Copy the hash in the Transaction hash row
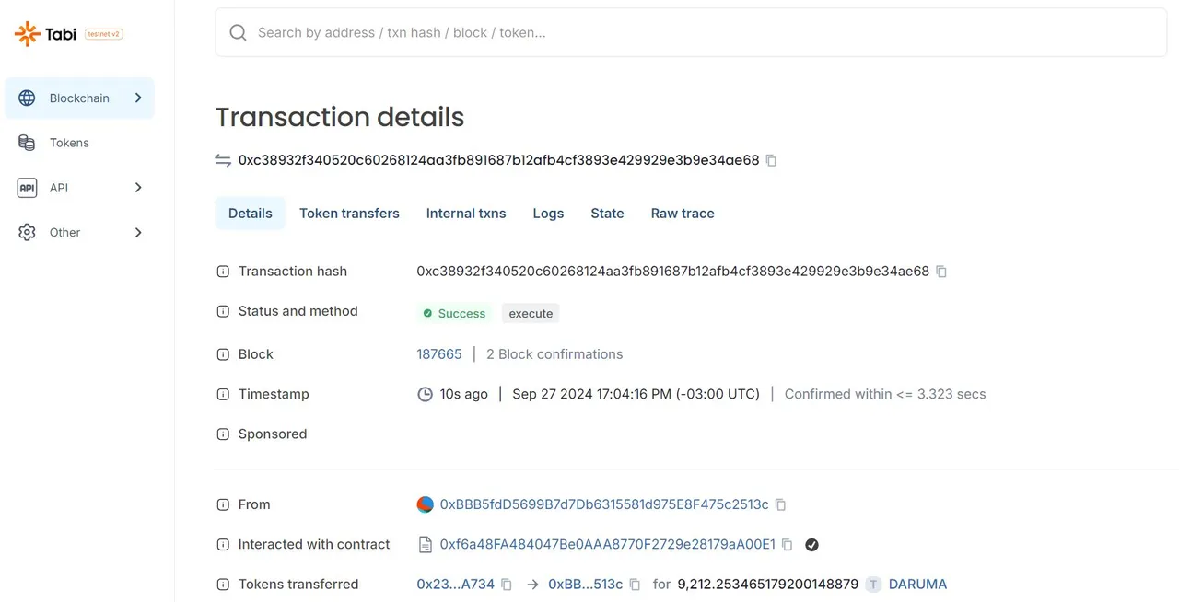The width and height of the screenshot is (1179, 602). (941, 272)
